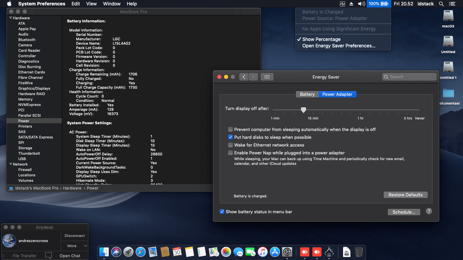463x260 pixels.
Task: Expand the AnyDesk More dropdown
Action: (75, 246)
